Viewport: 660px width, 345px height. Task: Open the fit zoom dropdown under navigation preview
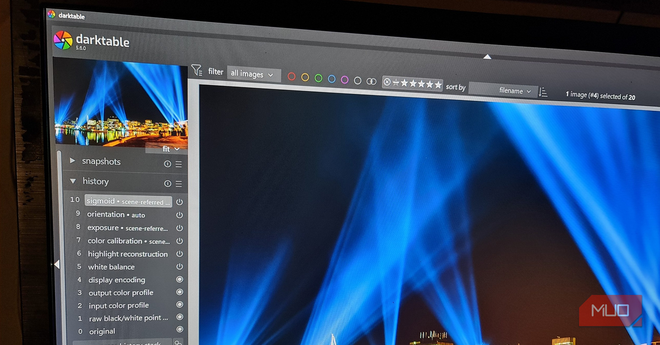click(x=167, y=148)
